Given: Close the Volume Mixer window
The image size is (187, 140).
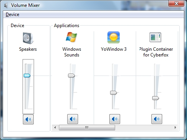Looking at the screenshot, I should pyautogui.click(x=176, y=3).
